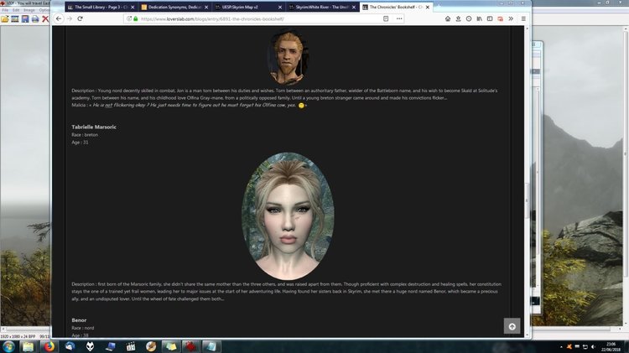This screenshot has height=353, width=629.
Task: Click Tabrielle Marsoric oval portrait
Action: coord(288,215)
